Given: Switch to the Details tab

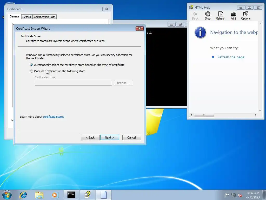Looking at the screenshot, I should click(26, 17).
